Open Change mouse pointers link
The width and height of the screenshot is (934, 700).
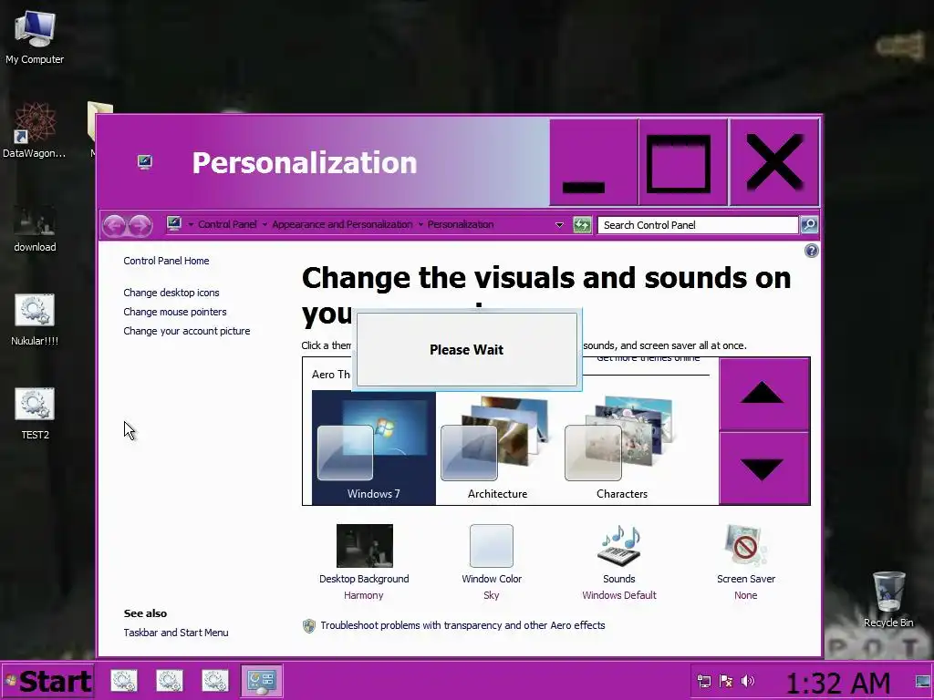coord(174,312)
